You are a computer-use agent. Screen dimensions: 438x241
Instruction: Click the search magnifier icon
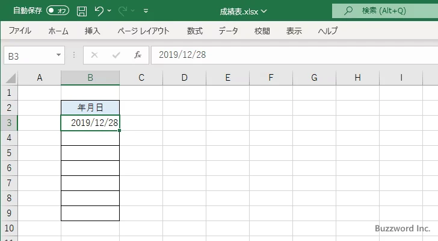pos(348,11)
